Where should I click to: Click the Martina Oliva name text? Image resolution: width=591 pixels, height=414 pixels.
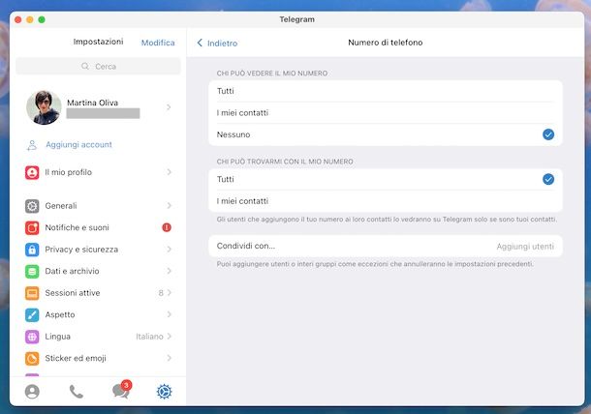point(92,103)
